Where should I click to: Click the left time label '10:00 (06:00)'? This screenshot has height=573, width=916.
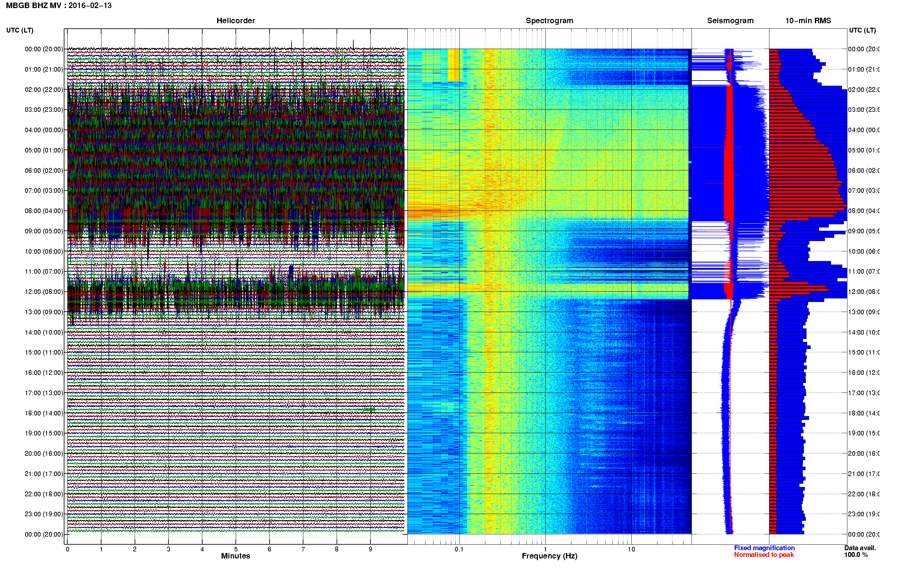(x=44, y=251)
